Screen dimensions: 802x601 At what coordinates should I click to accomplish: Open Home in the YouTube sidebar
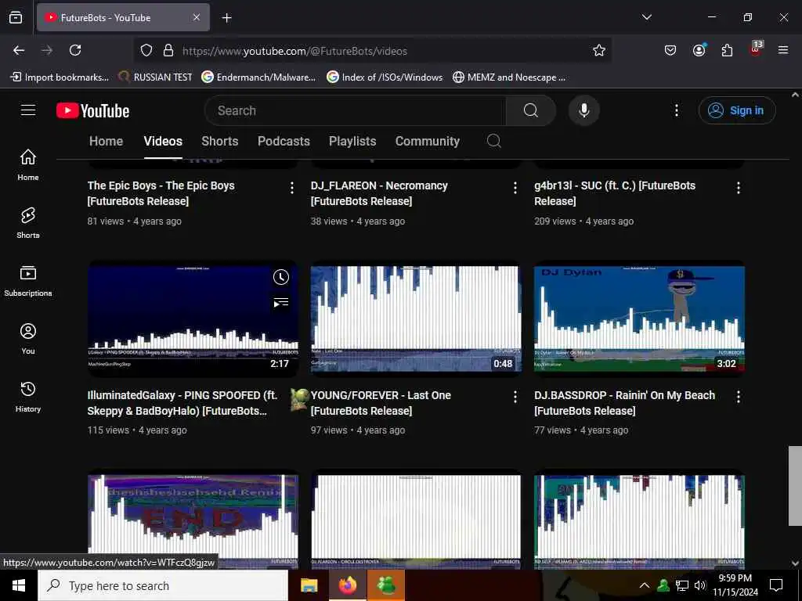(28, 165)
